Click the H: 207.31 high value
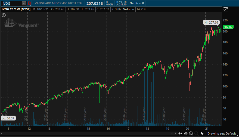239x137 pixels. click(x=73, y=9)
